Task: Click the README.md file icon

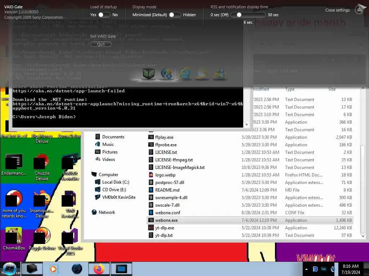Action: [151, 190]
